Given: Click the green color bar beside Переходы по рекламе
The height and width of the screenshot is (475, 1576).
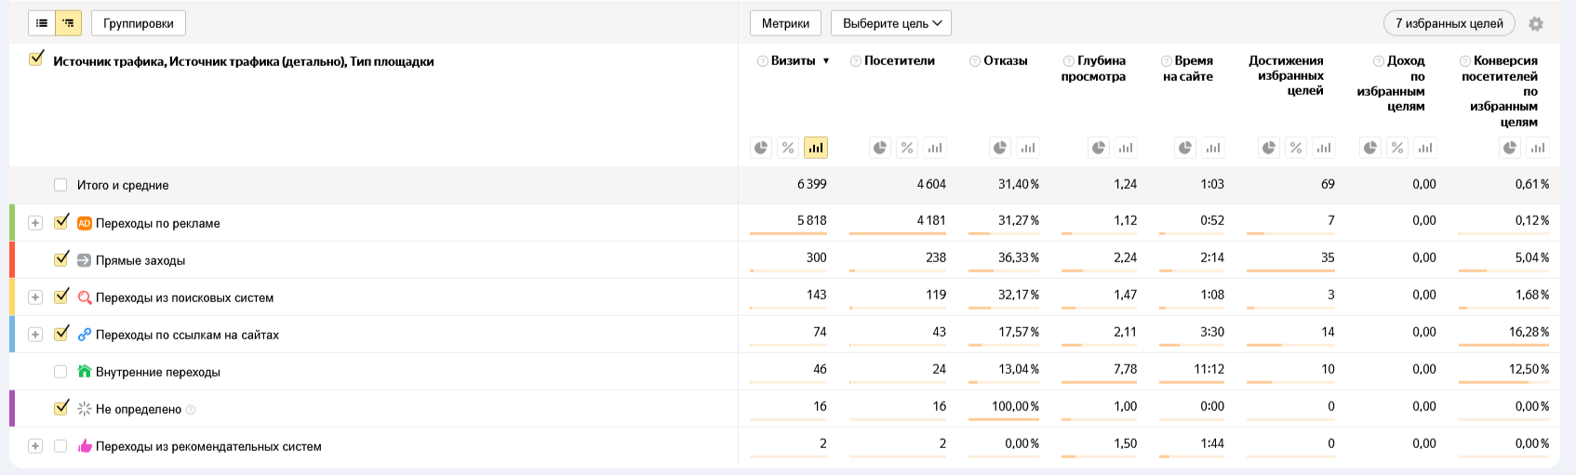Looking at the screenshot, I should pyautogui.click(x=12, y=223).
